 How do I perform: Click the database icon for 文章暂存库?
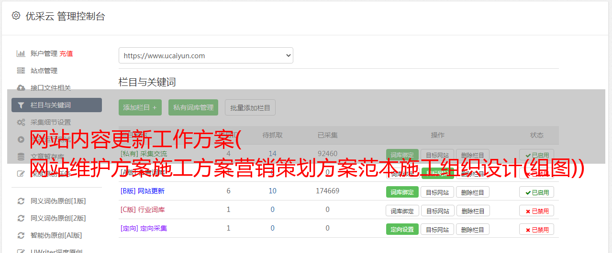click(21, 157)
